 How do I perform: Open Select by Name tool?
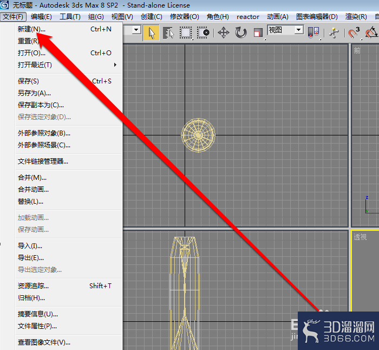168,33
